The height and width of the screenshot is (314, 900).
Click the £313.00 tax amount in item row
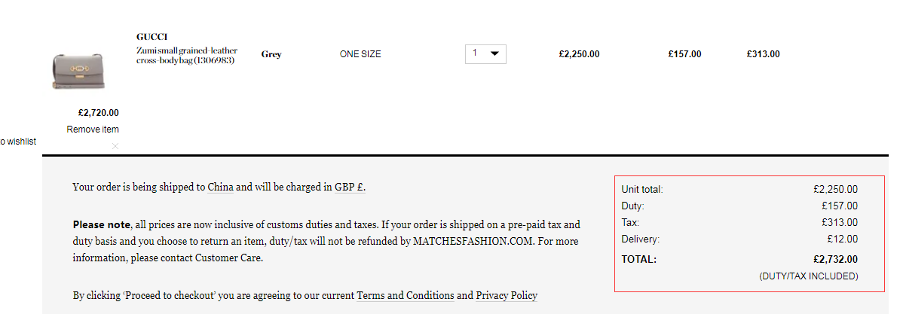[x=763, y=54]
